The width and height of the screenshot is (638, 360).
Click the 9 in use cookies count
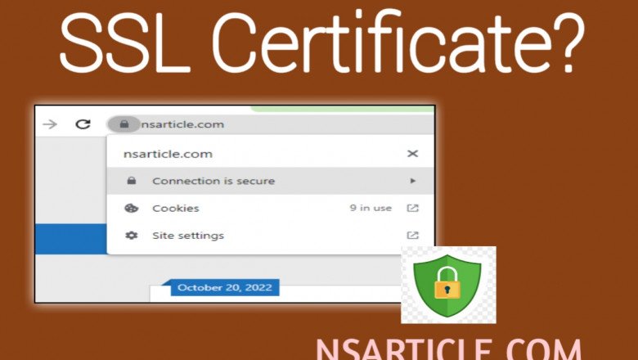click(x=371, y=208)
